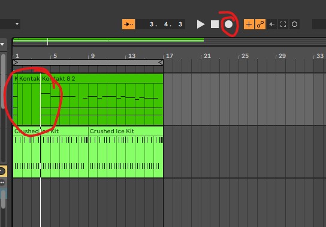This screenshot has width=326, height=227.
Task: Click the arrangement position field 3.4.3
Action: [x=161, y=24]
